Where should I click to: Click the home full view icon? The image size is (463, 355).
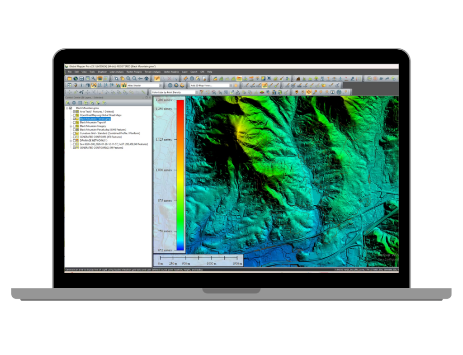click(x=146, y=79)
